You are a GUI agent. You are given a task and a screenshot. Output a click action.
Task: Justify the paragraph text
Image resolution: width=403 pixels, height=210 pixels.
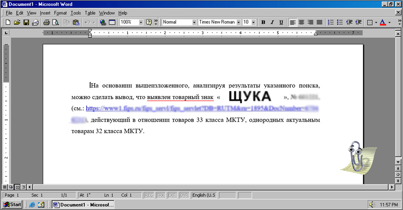[x=319, y=22]
